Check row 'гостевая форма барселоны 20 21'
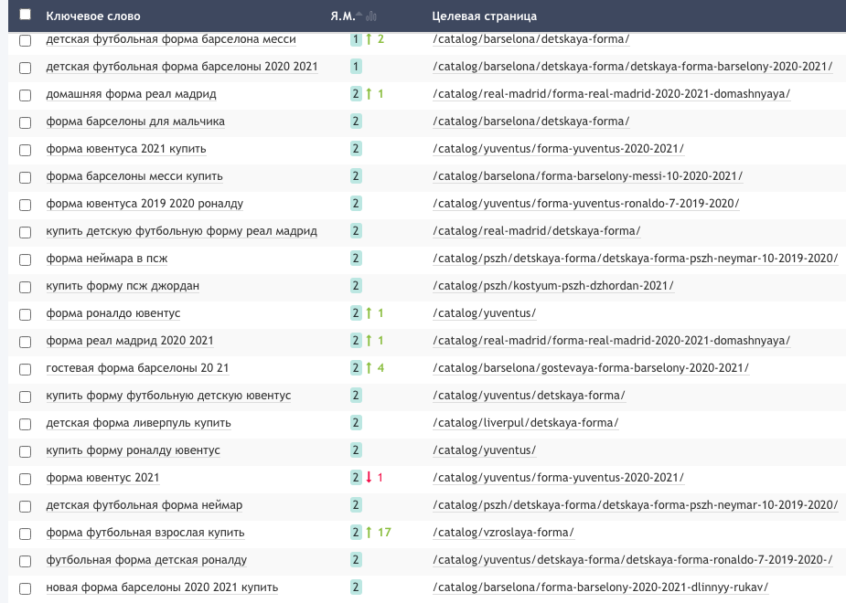846x603 pixels. tap(26, 370)
